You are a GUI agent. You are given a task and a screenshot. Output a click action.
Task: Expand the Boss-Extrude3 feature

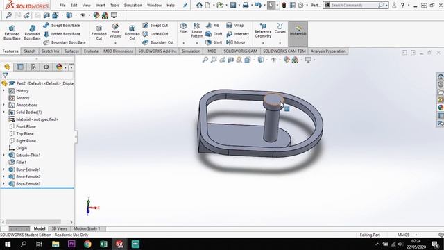[3, 184]
